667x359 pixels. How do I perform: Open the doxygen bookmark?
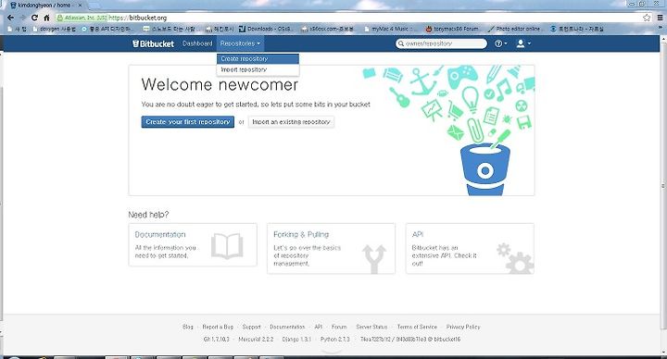tap(55, 29)
